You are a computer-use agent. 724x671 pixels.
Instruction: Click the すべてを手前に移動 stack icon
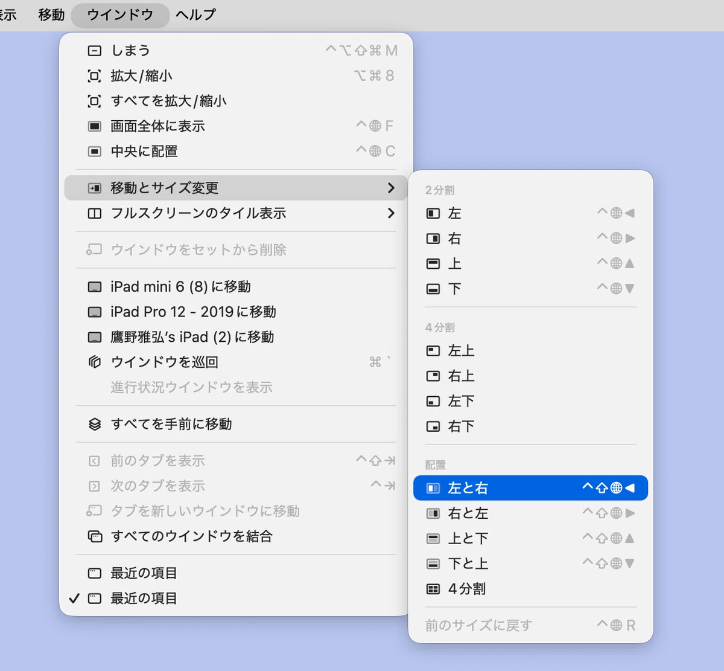(95, 425)
